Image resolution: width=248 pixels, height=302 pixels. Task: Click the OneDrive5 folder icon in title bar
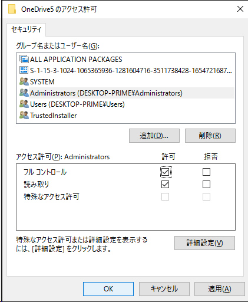click(x=12, y=9)
